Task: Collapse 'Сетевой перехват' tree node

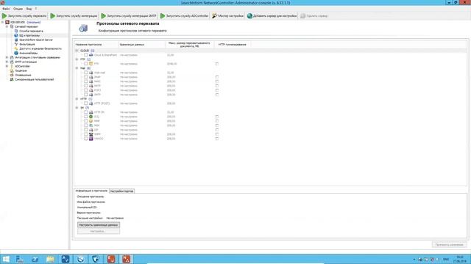Action: click(7, 26)
